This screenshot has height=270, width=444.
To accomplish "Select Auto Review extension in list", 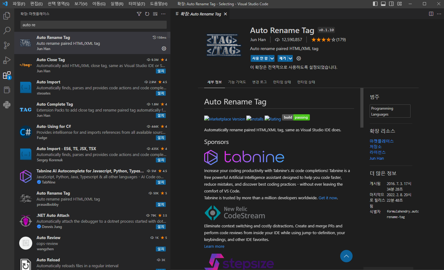I will [x=92, y=243].
